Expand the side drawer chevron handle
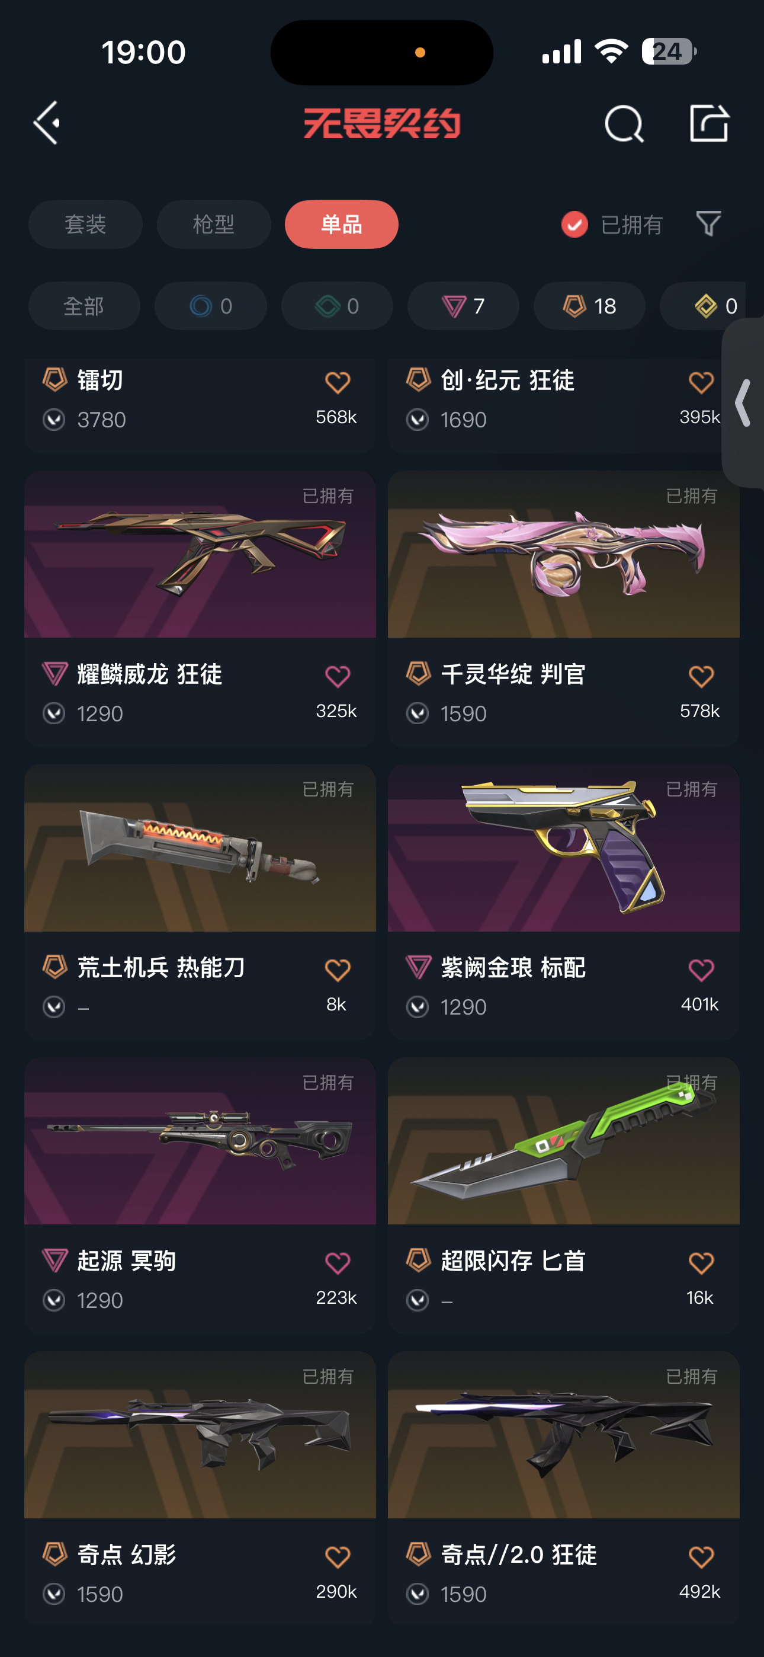 click(x=743, y=404)
